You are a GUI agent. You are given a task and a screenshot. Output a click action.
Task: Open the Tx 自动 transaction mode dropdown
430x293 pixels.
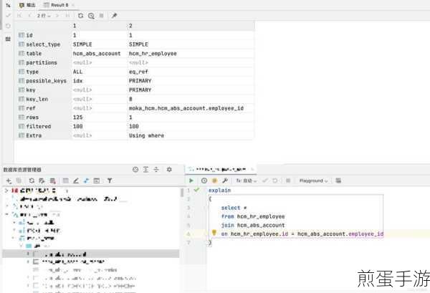[247, 181]
